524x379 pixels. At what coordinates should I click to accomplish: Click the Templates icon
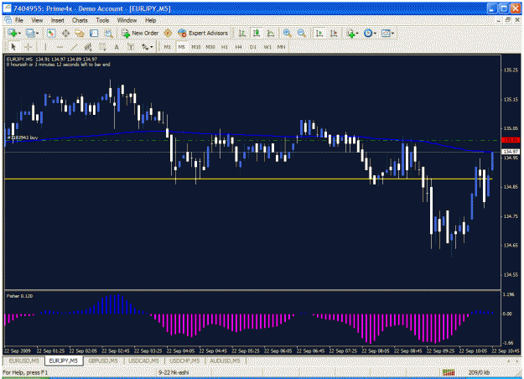[386, 33]
